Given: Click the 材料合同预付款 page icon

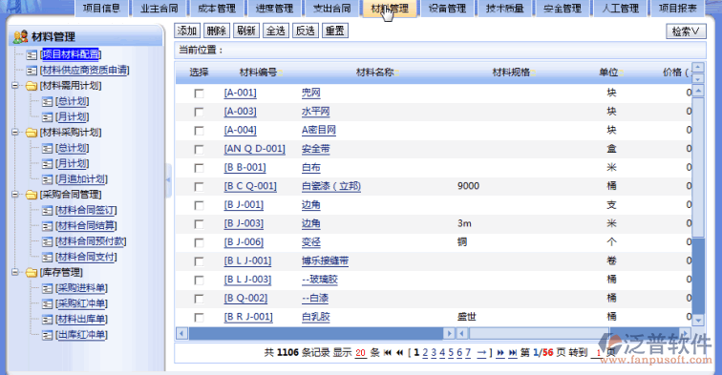Looking at the screenshot, I should click(47, 241).
